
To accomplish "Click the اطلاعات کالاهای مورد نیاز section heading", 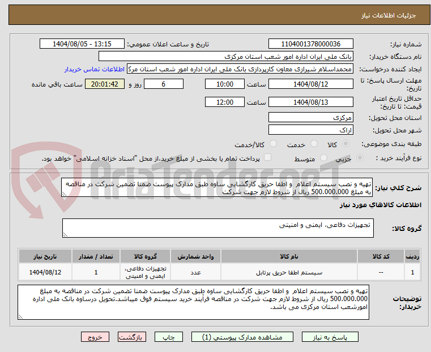I will [x=381, y=205].
